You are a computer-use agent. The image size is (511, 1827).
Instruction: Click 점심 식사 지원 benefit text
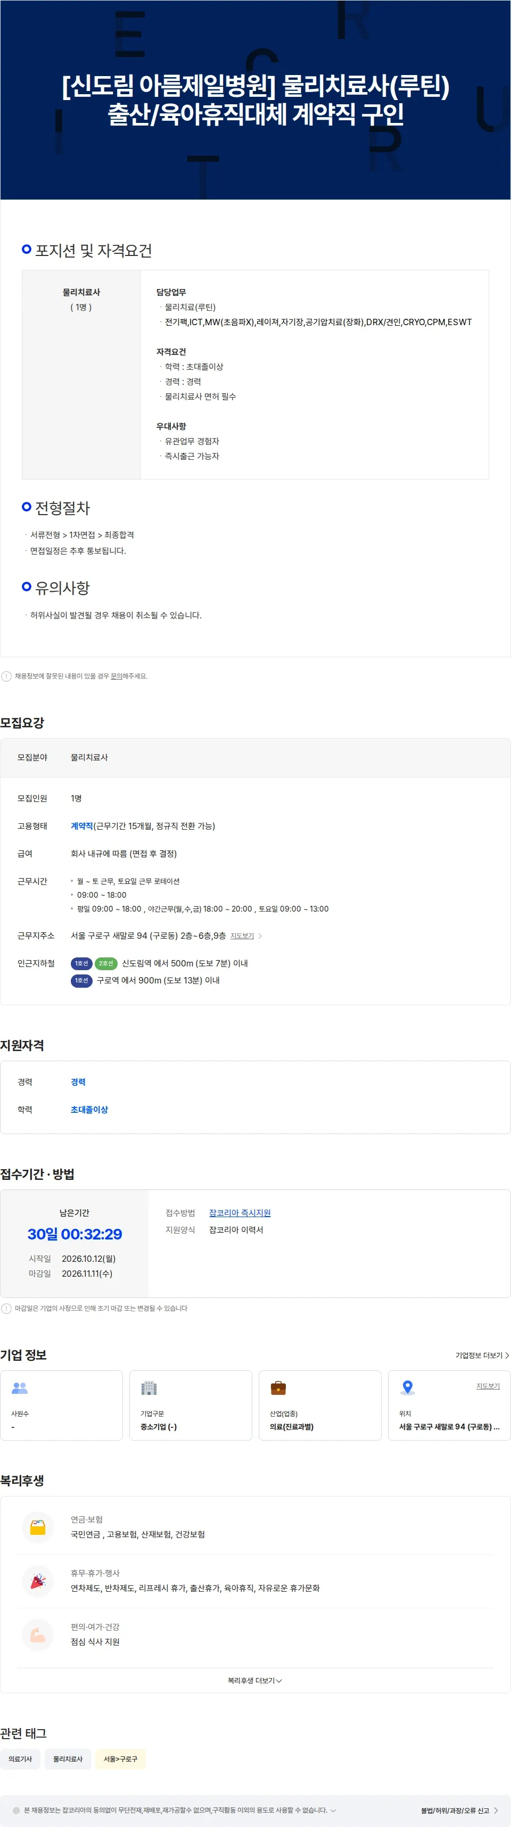[x=95, y=1641]
